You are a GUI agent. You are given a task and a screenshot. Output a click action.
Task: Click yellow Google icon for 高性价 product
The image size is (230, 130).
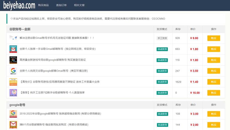tap(13, 82)
